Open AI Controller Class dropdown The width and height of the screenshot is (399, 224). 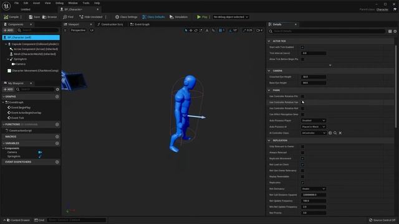pos(313,133)
